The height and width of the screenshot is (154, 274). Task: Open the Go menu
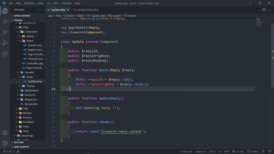(x=48, y=3)
